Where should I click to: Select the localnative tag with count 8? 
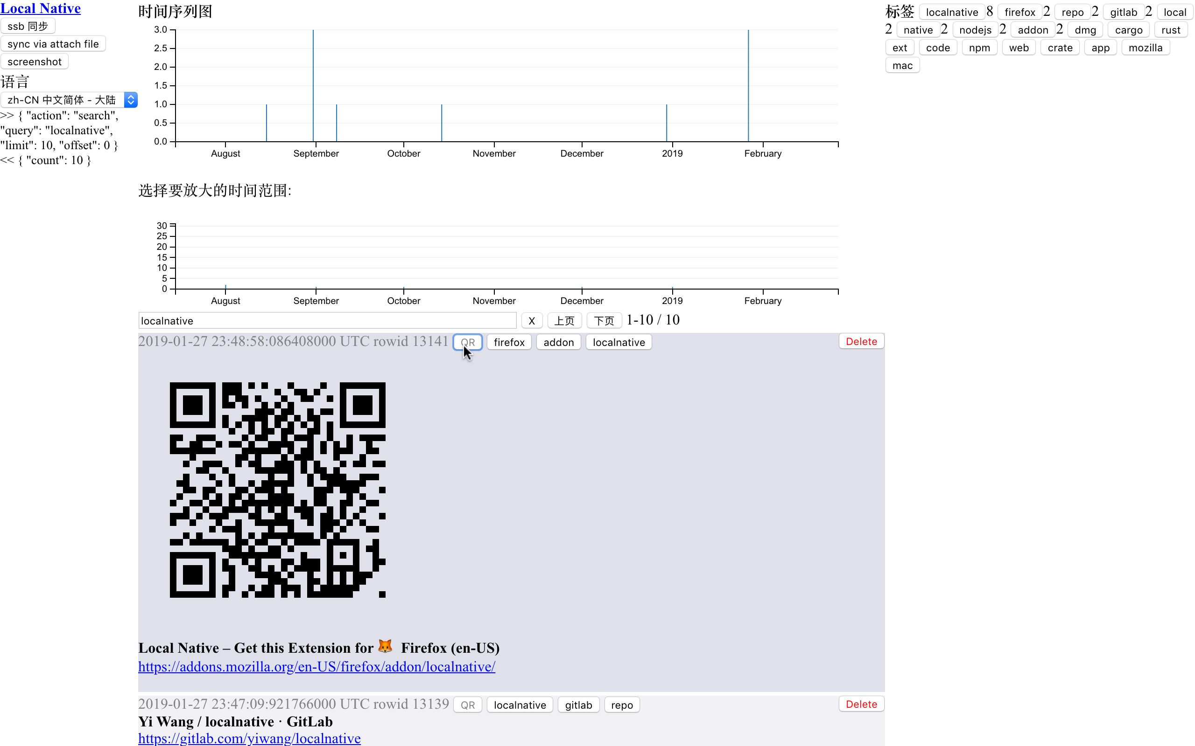point(951,12)
